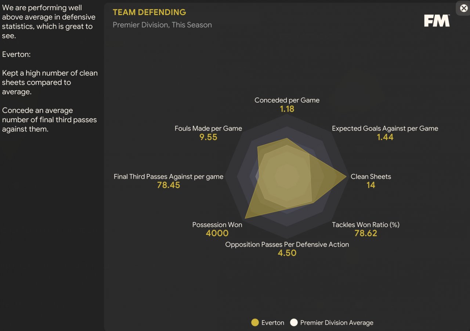This screenshot has height=331, width=470.
Task: Click the Premier Division Average legend label
Action: pyautogui.click(x=336, y=323)
